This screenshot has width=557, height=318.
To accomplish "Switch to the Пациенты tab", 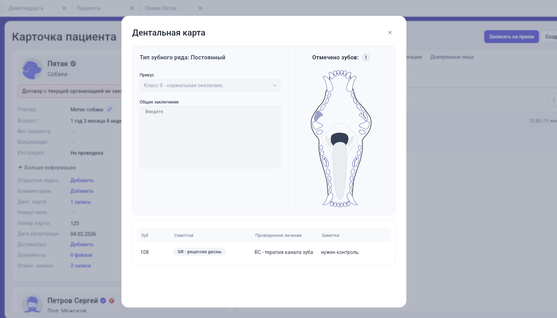I will pos(89,8).
